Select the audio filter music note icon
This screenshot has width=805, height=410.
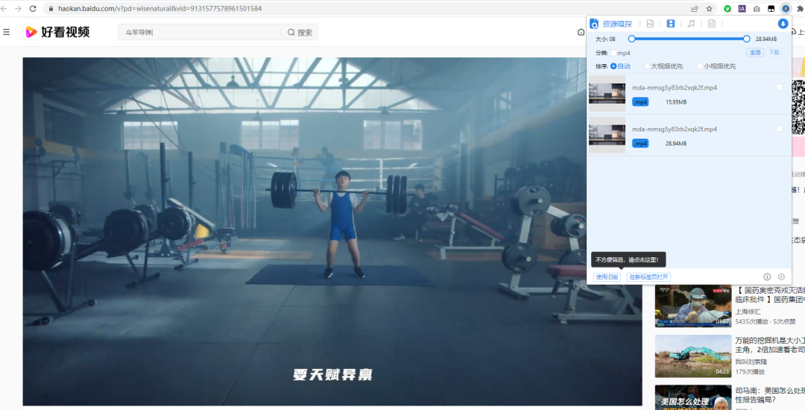[x=691, y=24]
